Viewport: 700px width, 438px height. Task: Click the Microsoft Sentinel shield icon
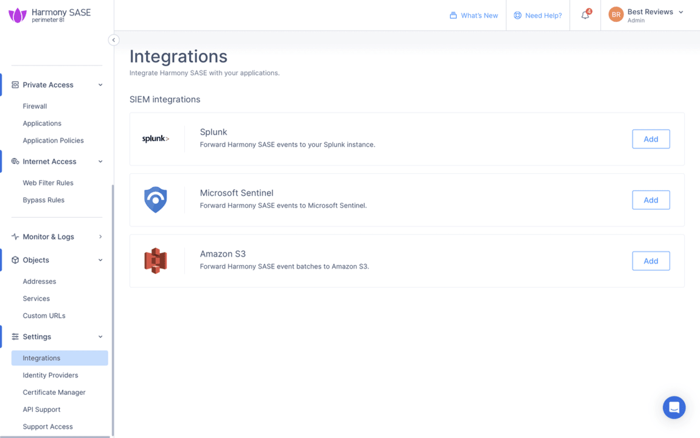[x=156, y=200]
